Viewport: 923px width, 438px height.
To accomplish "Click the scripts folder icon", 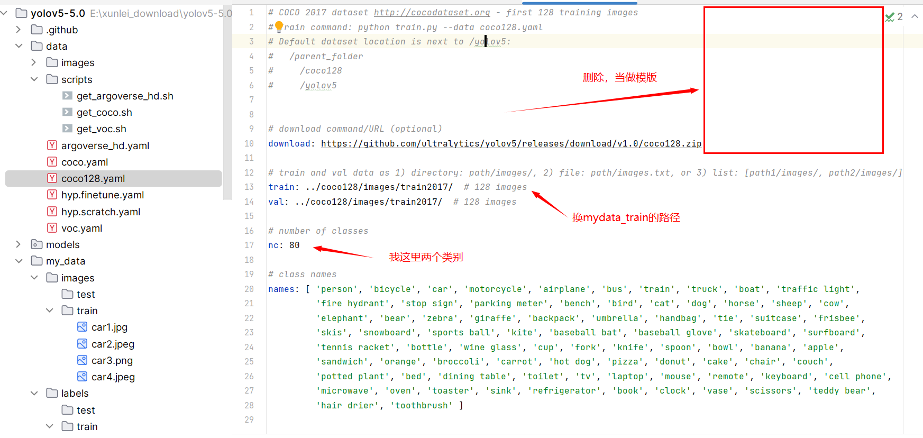I will pos(52,79).
